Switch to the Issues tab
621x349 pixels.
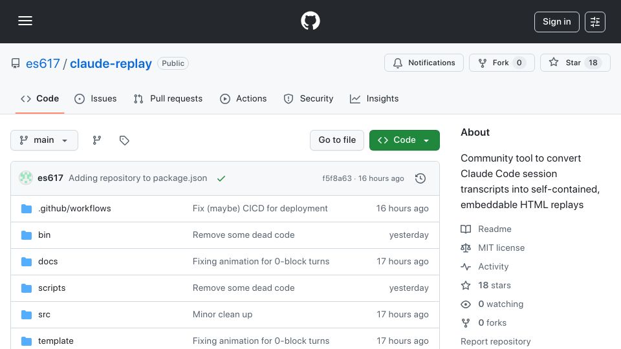96,98
